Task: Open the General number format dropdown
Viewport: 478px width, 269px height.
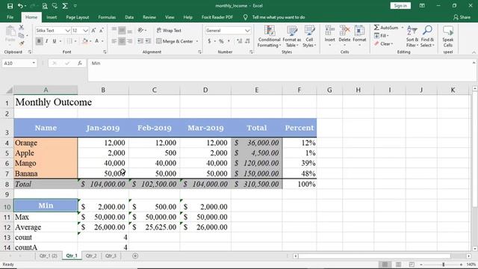Action: click(x=247, y=31)
